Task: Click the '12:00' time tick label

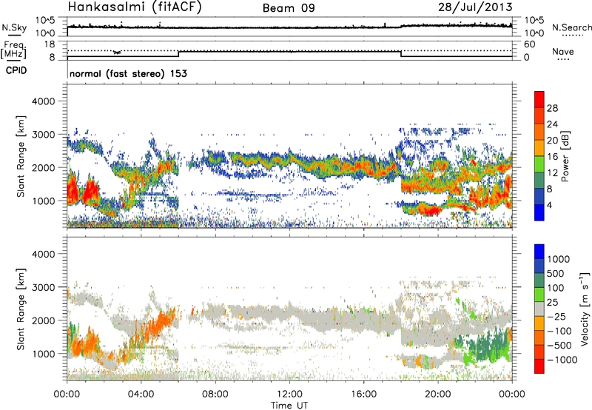Action: 289,394
